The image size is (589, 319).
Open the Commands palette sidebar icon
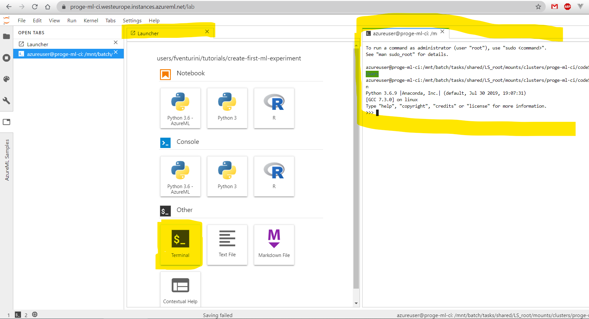(x=6, y=79)
